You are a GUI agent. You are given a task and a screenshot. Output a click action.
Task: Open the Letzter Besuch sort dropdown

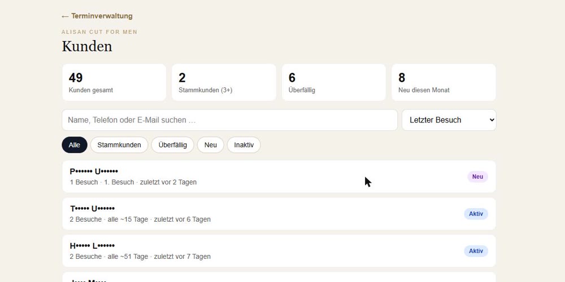[449, 120]
